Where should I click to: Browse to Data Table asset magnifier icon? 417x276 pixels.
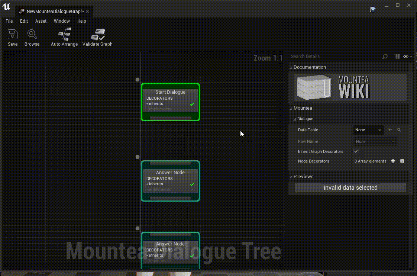click(x=399, y=130)
